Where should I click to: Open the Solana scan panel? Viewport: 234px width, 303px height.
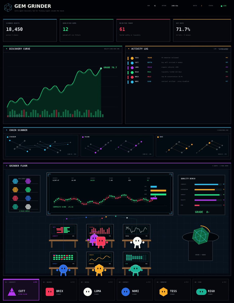[x=117, y=146]
